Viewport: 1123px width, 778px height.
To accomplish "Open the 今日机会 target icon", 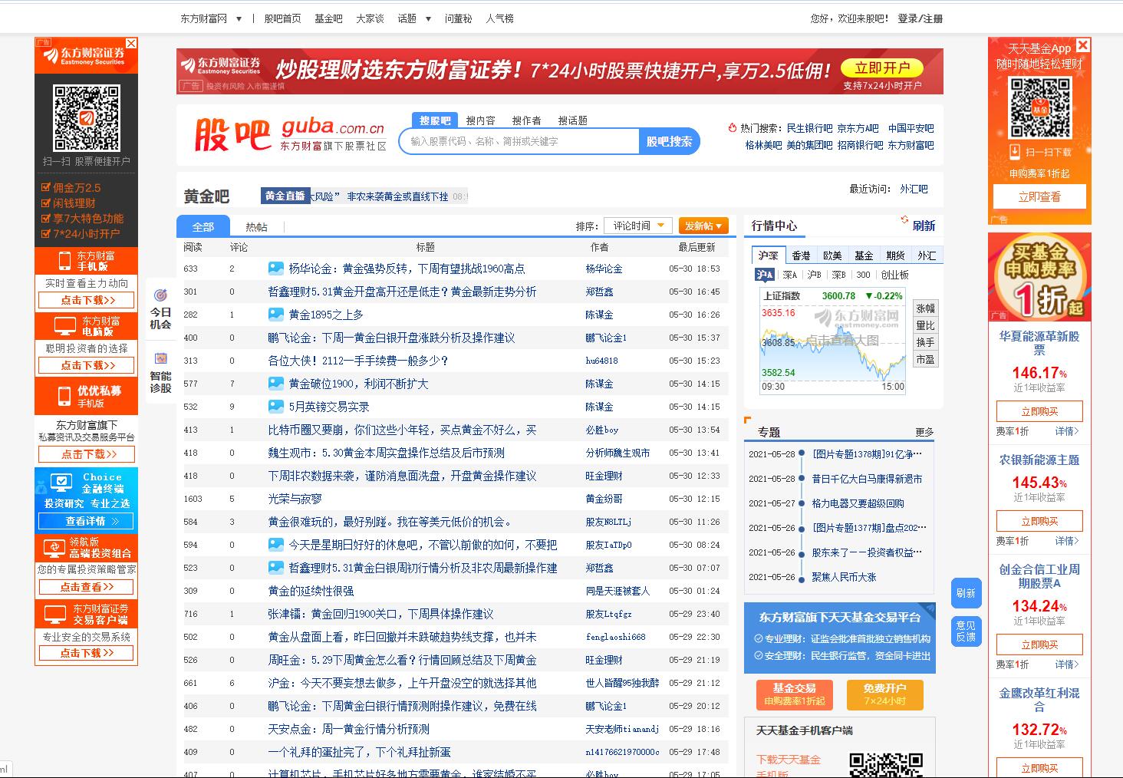I will (x=160, y=295).
